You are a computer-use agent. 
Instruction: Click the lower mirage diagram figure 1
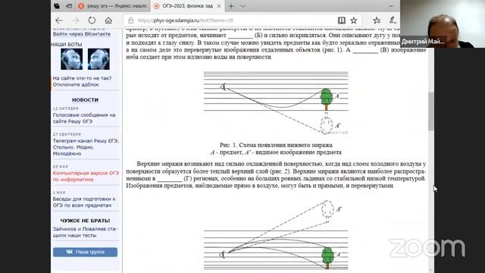tap(276, 103)
